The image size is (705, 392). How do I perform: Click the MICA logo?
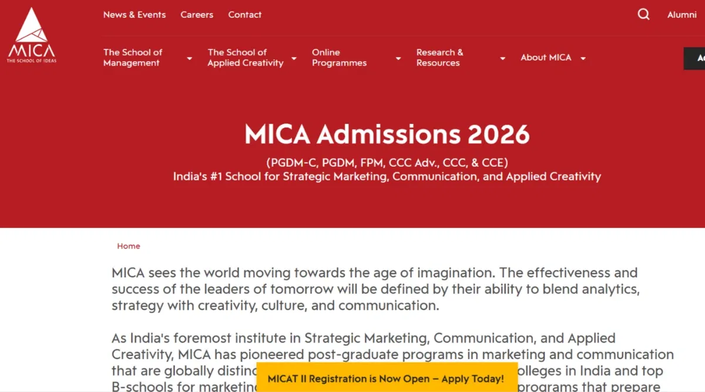(32, 36)
